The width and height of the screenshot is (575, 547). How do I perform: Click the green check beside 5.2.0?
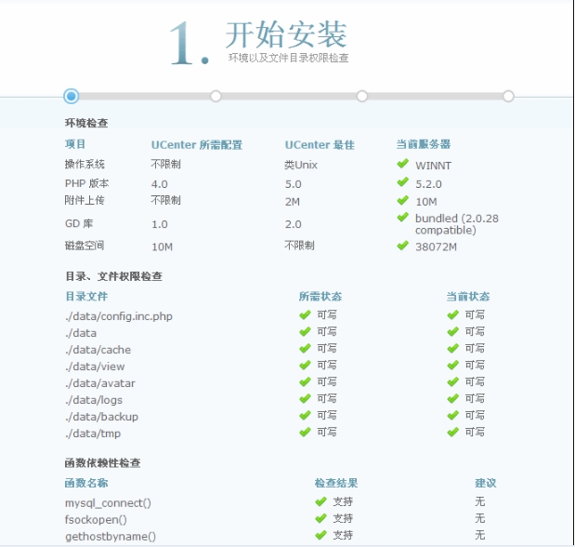pos(402,181)
